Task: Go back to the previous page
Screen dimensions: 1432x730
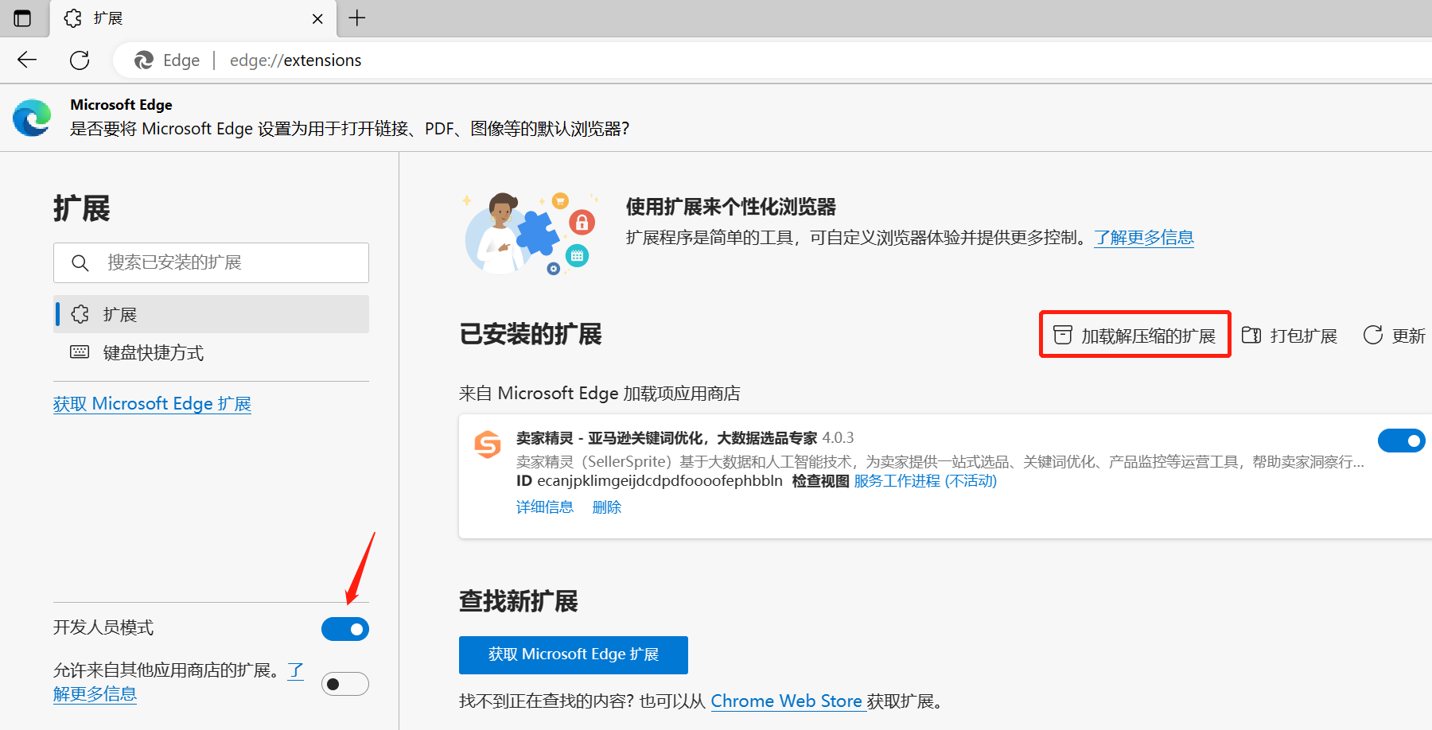Action: pos(27,60)
